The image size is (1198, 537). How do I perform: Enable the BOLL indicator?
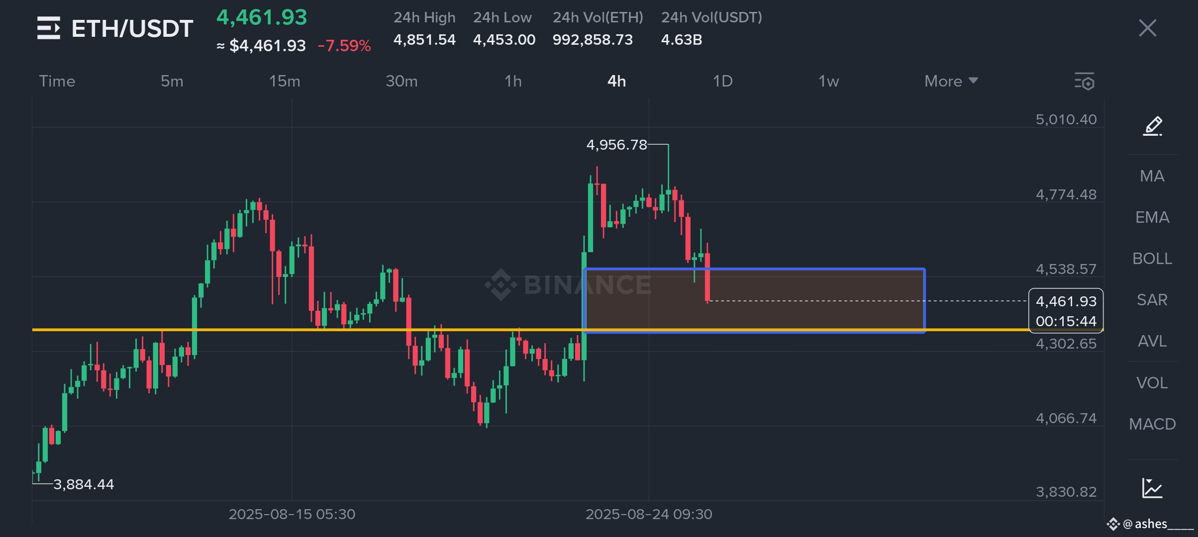1152,259
